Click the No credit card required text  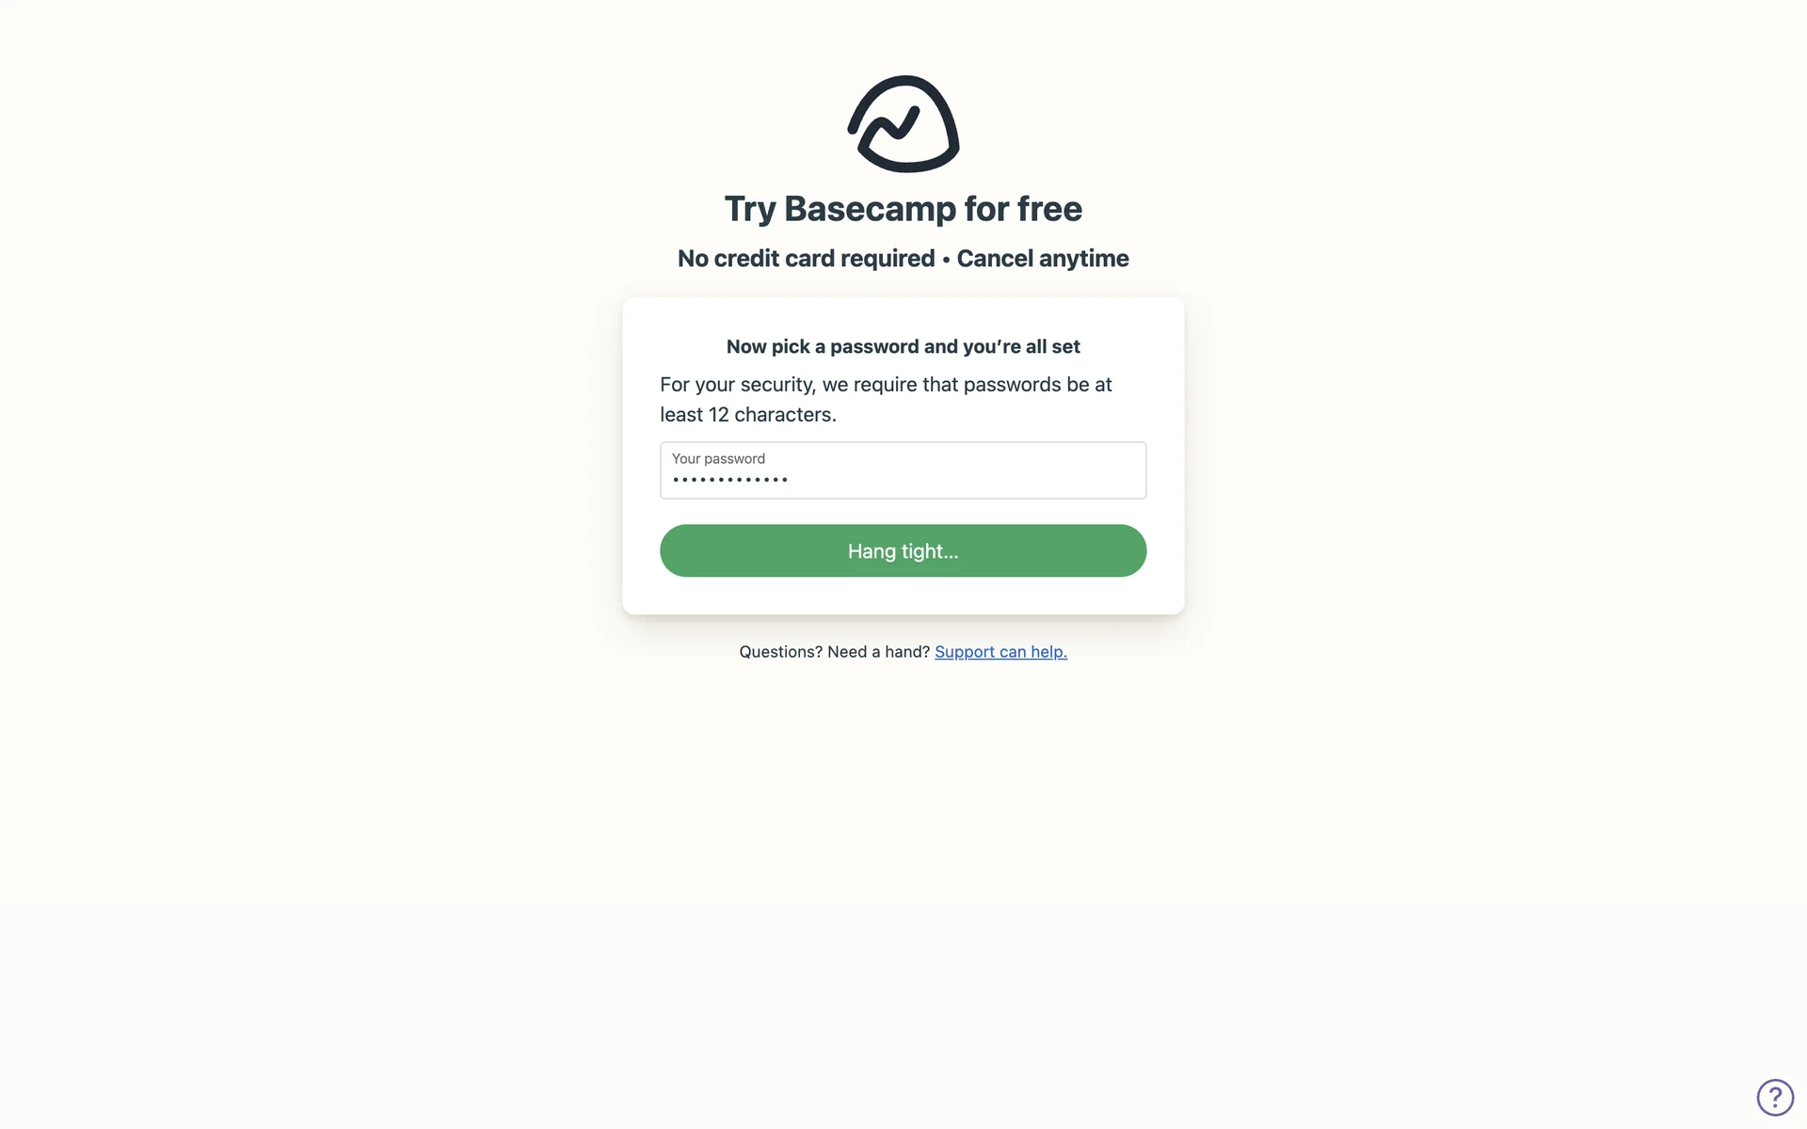[x=807, y=259]
